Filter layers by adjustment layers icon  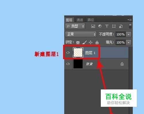100,26
